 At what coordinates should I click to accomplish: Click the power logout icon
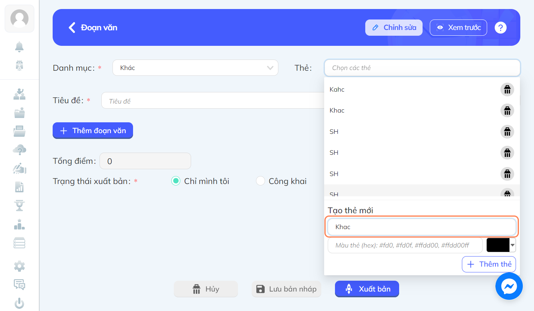(x=19, y=303)
